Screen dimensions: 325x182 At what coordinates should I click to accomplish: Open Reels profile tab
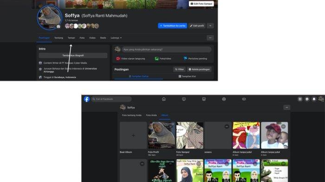pyautogui.click(x=103, y=38)
